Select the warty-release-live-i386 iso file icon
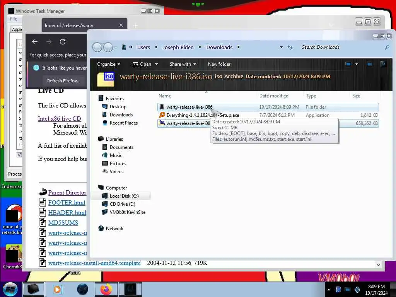The image size is (396, 297). [162, 123]
